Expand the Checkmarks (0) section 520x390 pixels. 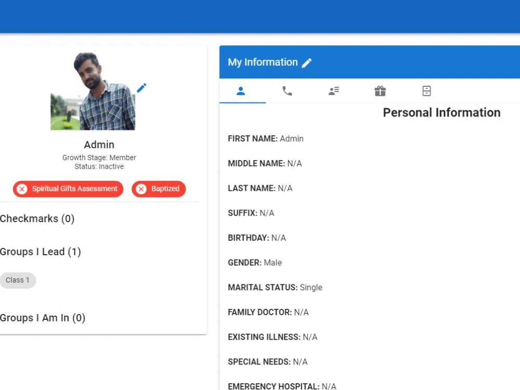click(37, 219)
